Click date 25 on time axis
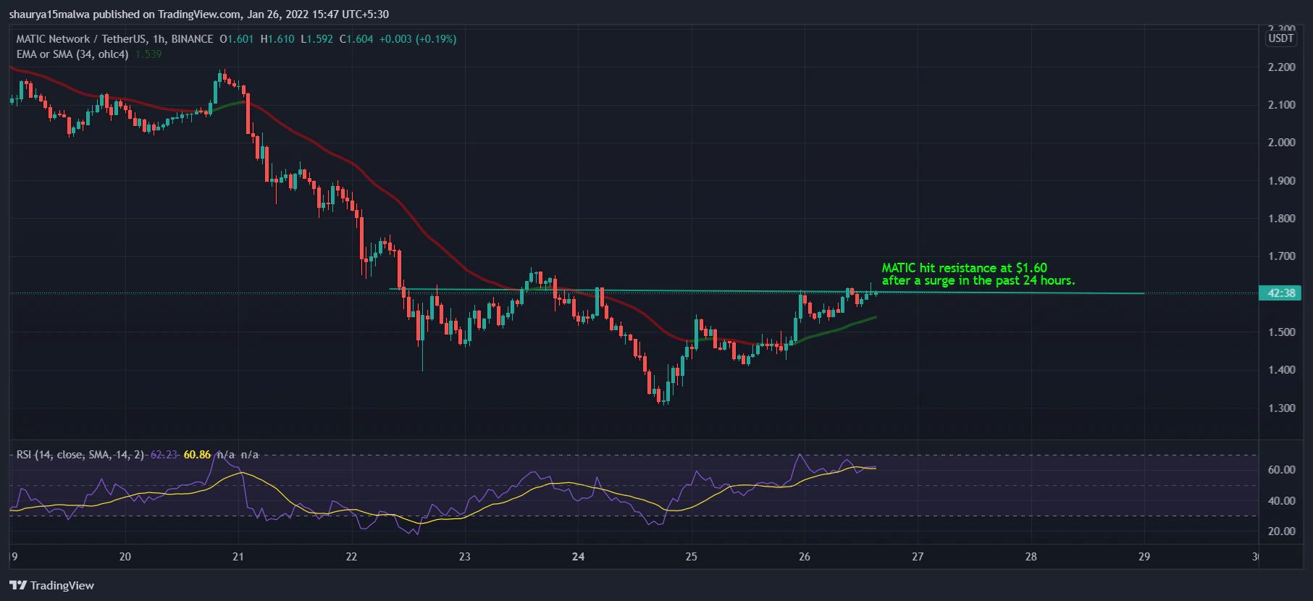 [x=691, y=556]
